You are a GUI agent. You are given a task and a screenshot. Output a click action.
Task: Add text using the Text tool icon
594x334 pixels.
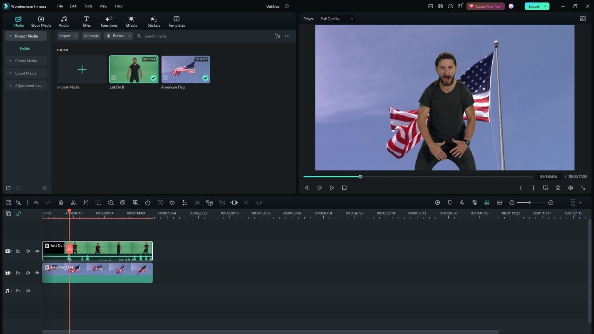[98, 203]
